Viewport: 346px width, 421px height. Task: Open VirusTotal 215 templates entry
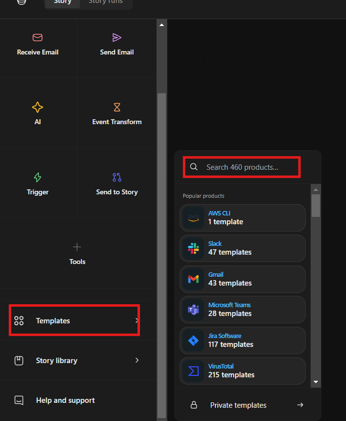tap(242, 371)
